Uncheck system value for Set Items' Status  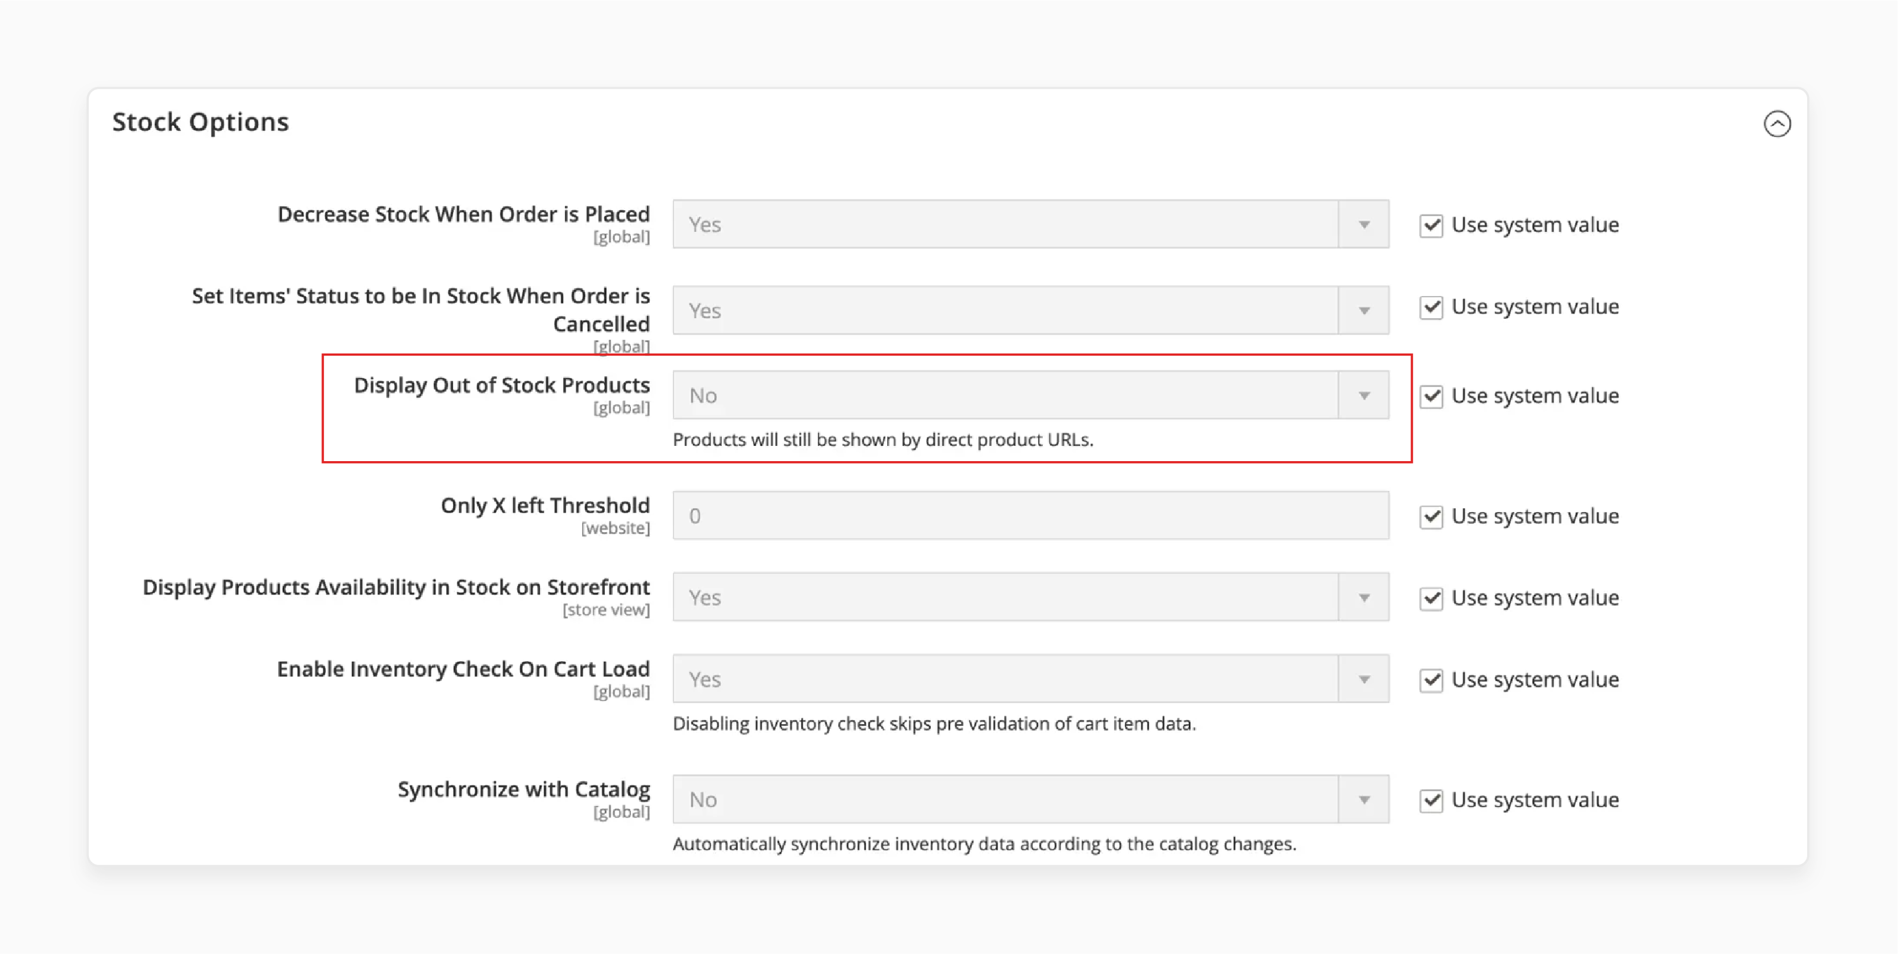coord(1431,307)
